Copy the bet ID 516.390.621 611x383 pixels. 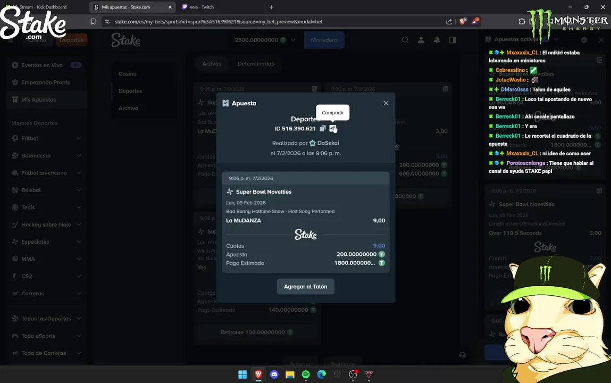click(x=323, y=129)
